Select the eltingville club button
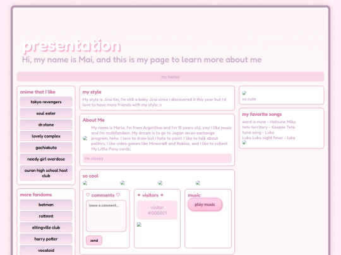Image resolution: width=341 pixels, height=255 pixels. click(46, 227)
